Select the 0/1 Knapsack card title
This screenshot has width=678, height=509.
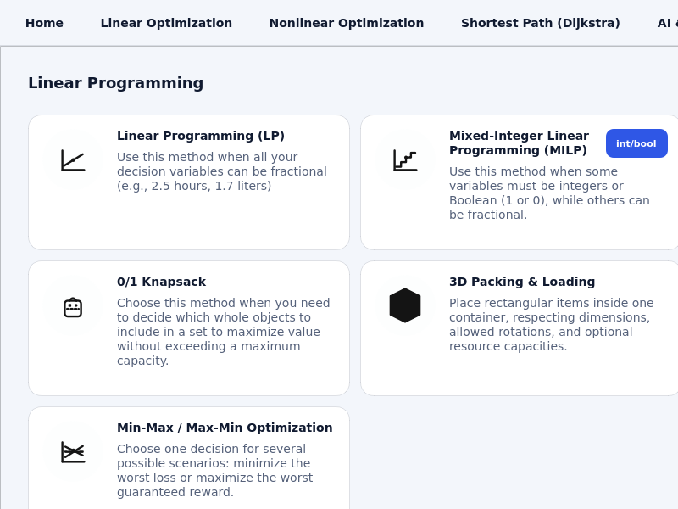(161, 282)
